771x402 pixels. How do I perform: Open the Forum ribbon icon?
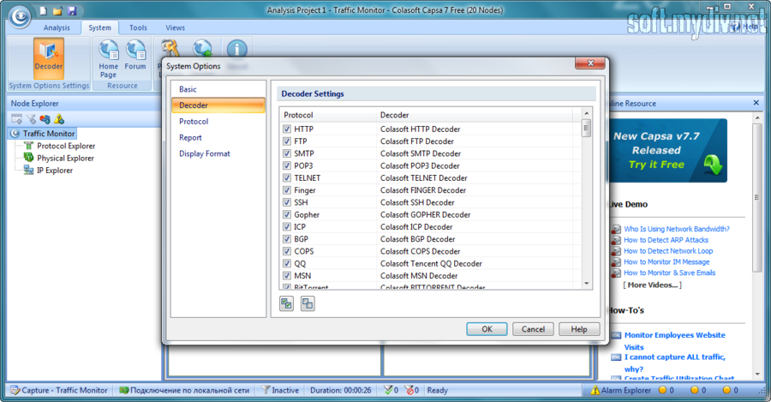point(135,55)
